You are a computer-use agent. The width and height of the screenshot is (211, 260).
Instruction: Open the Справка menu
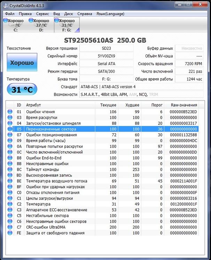tap(85, 14)
